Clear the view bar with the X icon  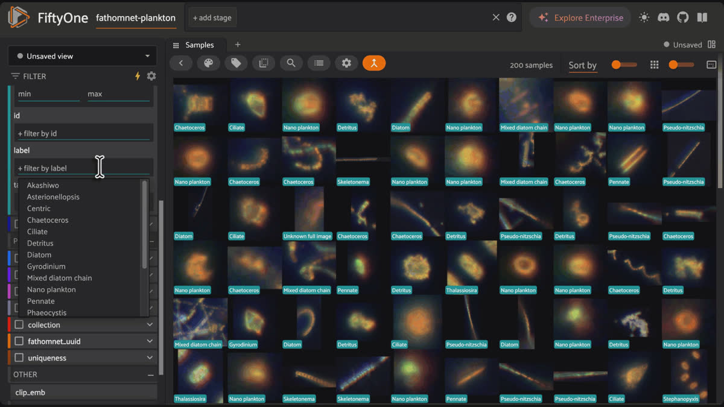coord(496,17)
